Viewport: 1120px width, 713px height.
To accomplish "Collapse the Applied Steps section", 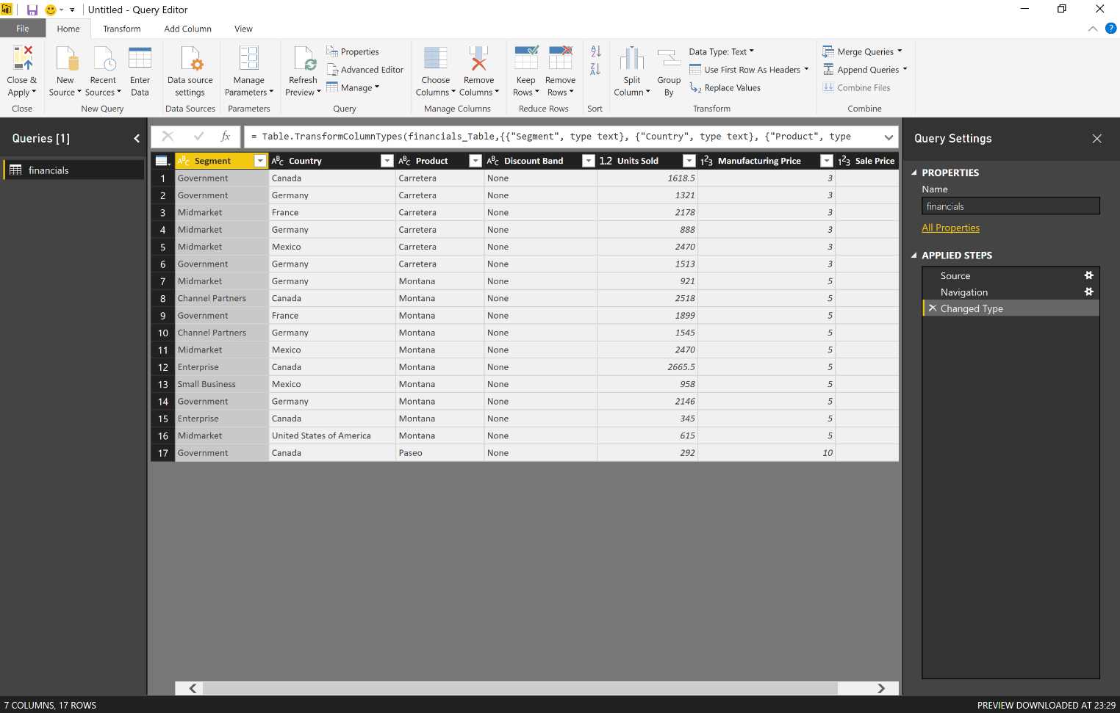I will (913, 255).
